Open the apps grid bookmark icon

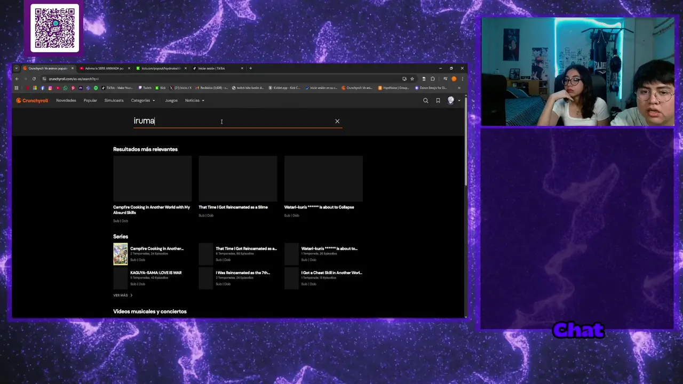pyautogui.click(x=17, y=88)
